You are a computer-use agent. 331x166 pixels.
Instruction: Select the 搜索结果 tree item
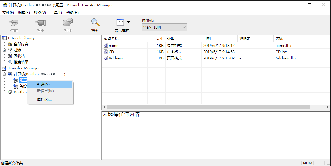pyautogui.click(x=21, y=62)
